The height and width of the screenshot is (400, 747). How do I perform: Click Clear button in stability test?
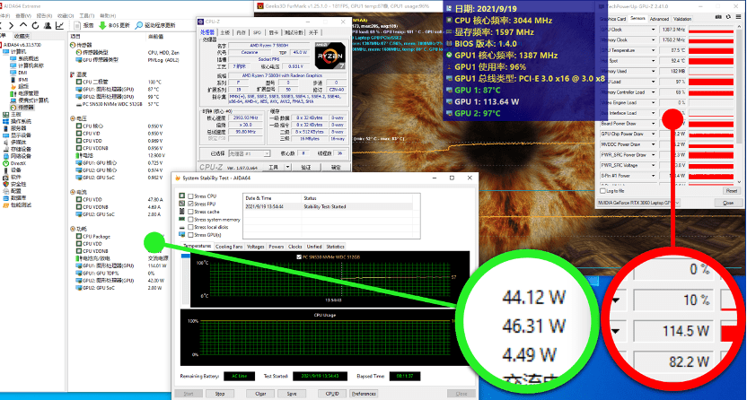(260, 394)
